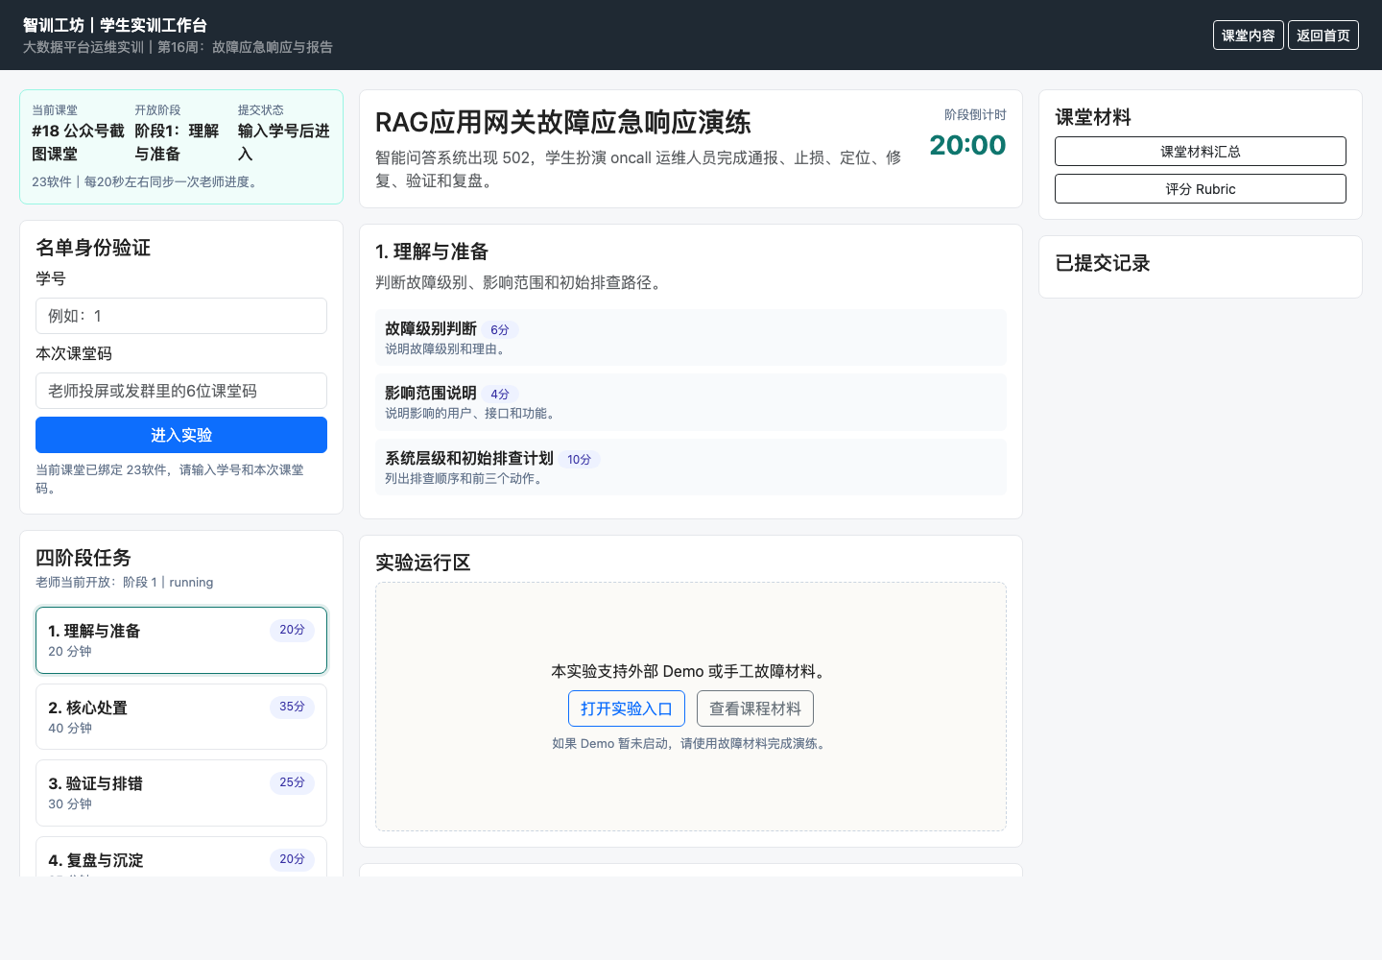This screenshot has height=960, width=1382.
Task: Select stage 3. 验证与排错 card
Action: [x=181, y=793]
